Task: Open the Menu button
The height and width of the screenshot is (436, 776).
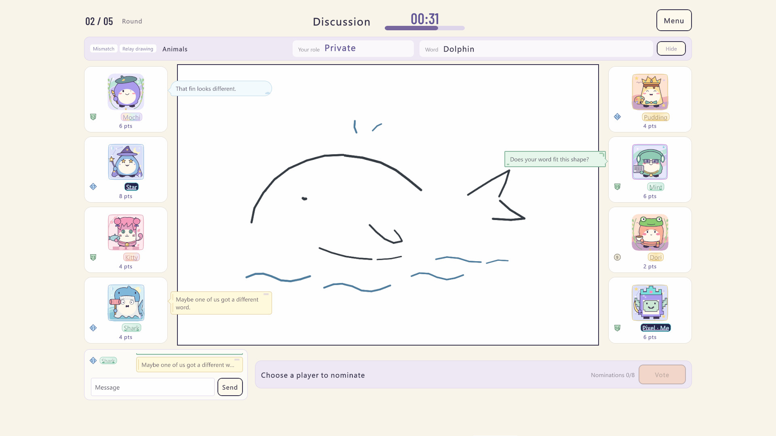Action: coord(674,20)
